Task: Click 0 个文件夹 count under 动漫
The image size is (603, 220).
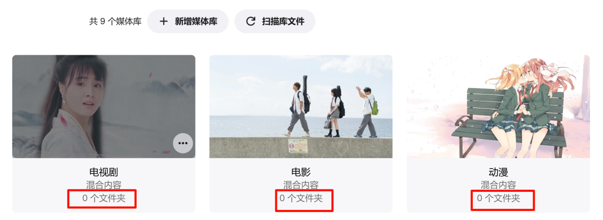Action: coord(498,198)
